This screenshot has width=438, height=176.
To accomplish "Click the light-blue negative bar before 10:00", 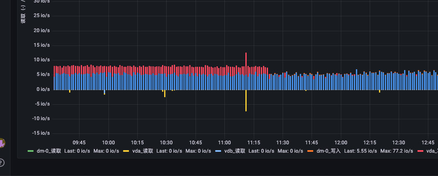I will 104,92.
